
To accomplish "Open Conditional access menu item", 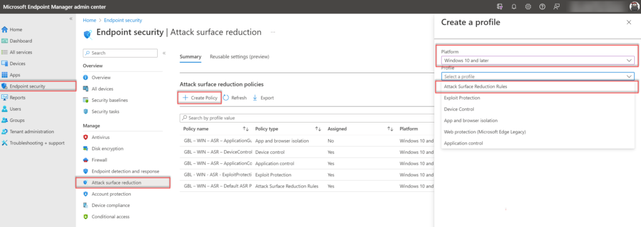I will point(110,217).
